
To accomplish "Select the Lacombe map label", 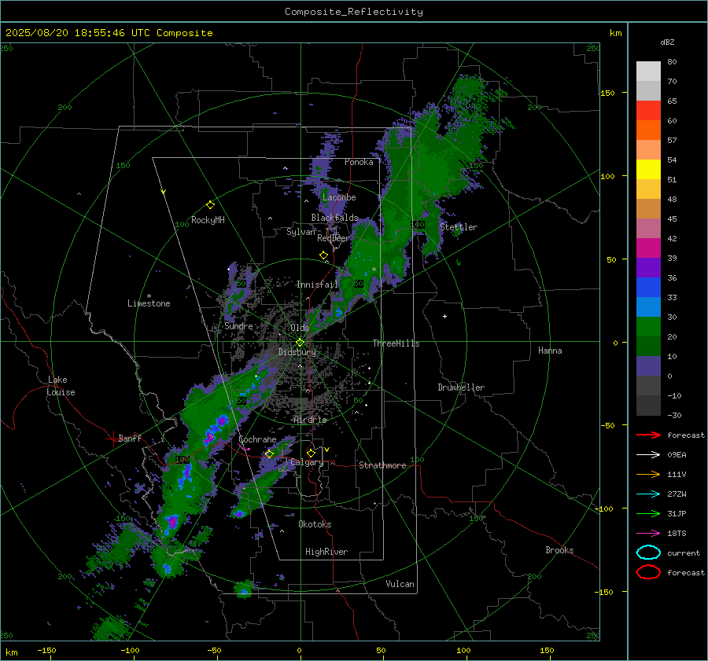I will pyautogui.click(x=339, y=197).
